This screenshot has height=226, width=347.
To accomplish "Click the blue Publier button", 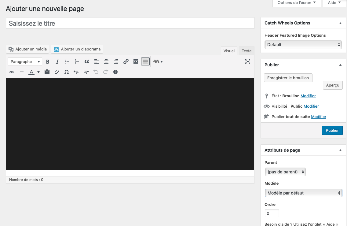I will pyautogui.click(x=332, y=131).
